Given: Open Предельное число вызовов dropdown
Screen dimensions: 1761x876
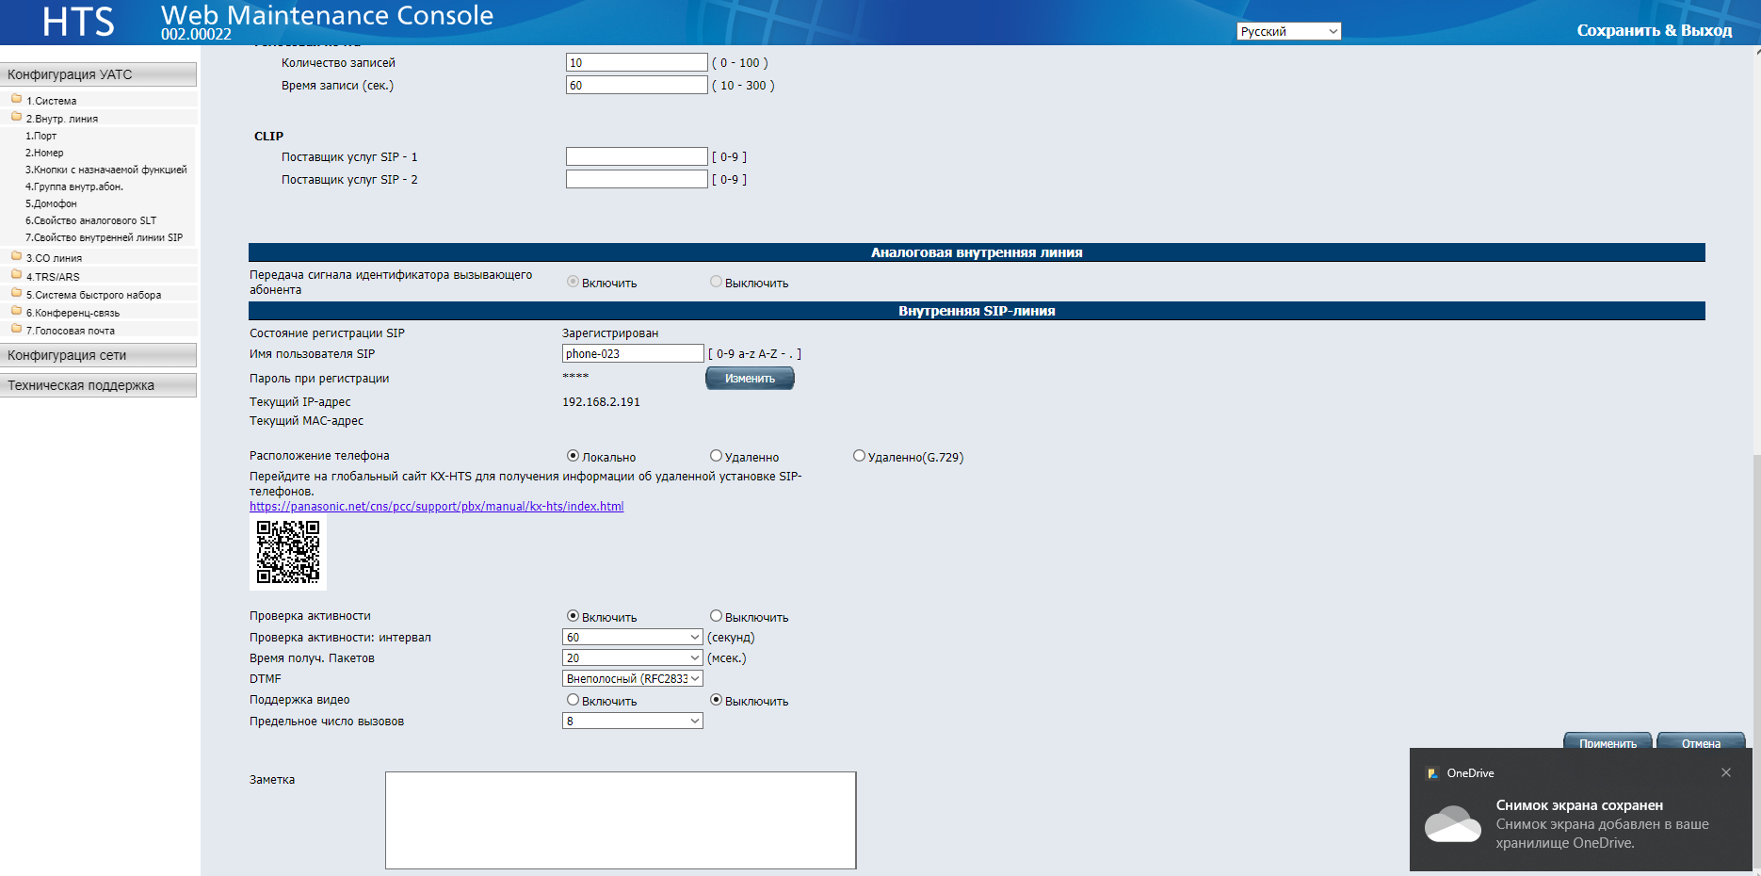Looking at the screenshot, I should [x=633, y=721].
